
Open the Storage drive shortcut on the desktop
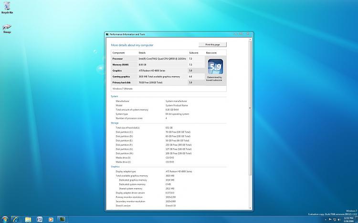(7, 29)
